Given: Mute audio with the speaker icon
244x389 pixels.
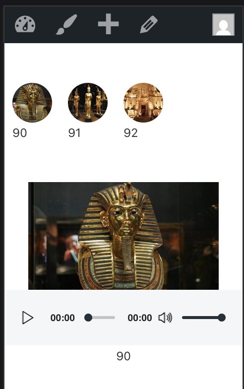Looking at the screenshot, I should coord(165,318).
